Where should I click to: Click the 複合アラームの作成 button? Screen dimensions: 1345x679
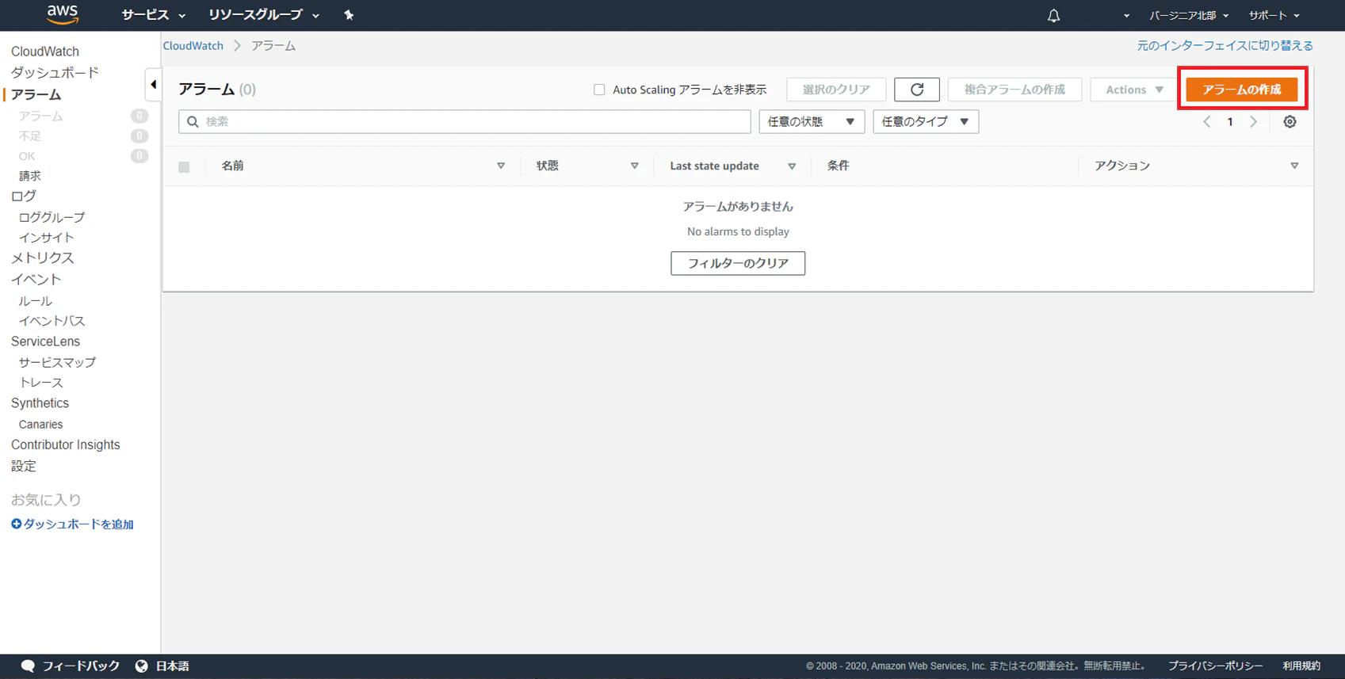point(1014,90)
